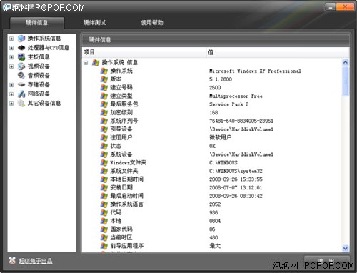Select the 系统设备 row label
This screenshot has width=357, height=273.
[121, 154]
